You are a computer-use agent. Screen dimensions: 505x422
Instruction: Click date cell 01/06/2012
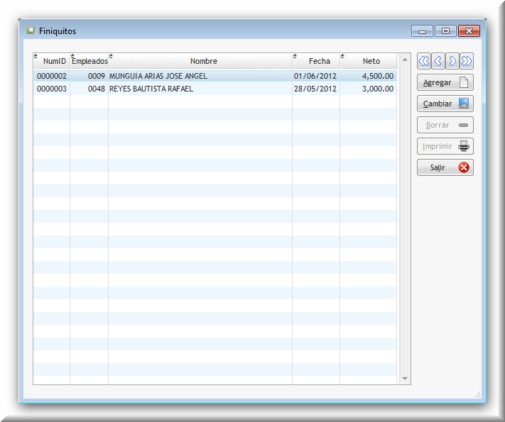pos(315,76)
